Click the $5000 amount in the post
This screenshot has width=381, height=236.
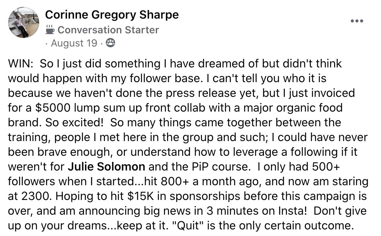tap(53, 108)
